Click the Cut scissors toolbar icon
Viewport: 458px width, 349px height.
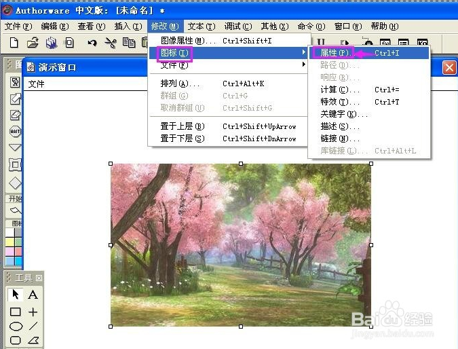pyautogui.click(x=111, y=43)
